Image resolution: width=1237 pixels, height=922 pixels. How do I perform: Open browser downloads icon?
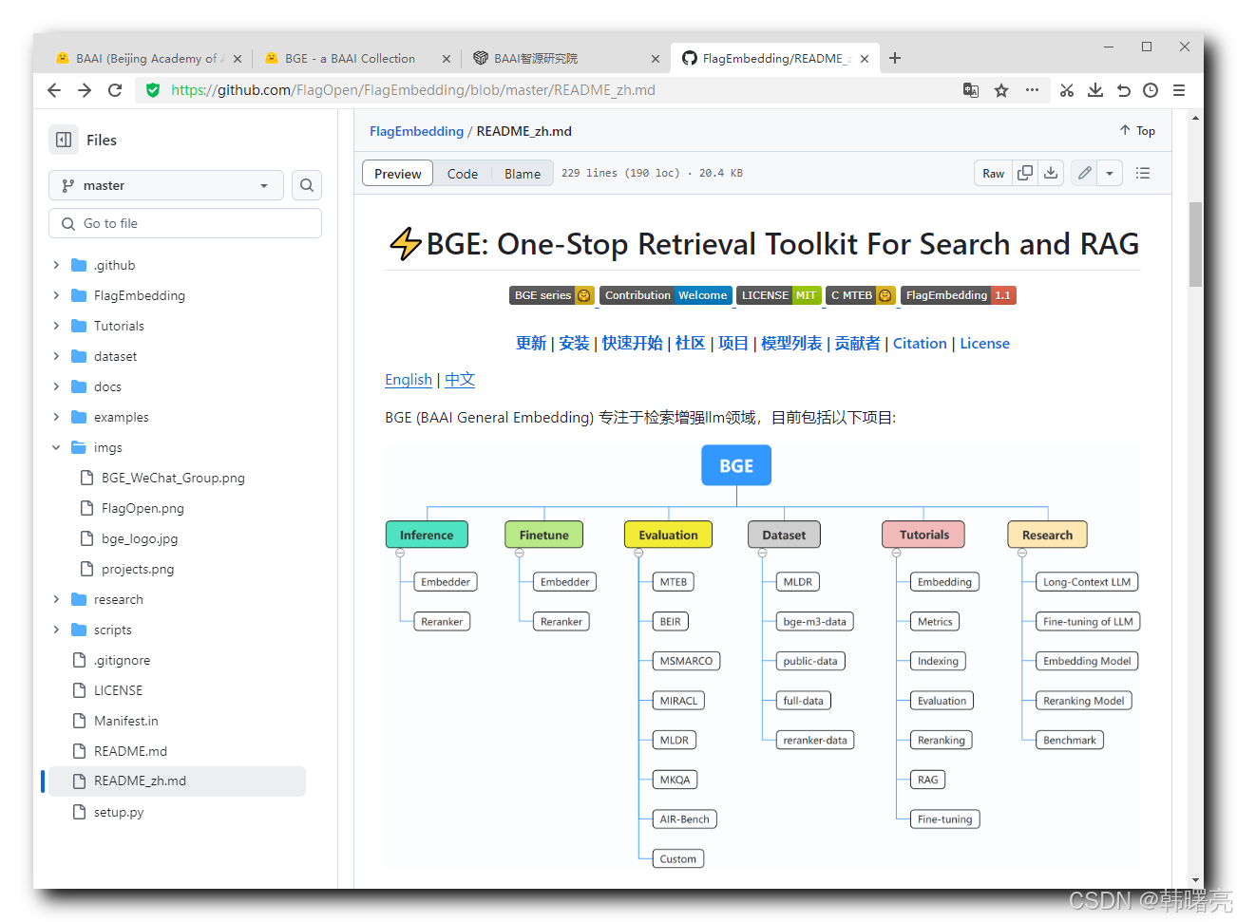(x=1095, y=90)
